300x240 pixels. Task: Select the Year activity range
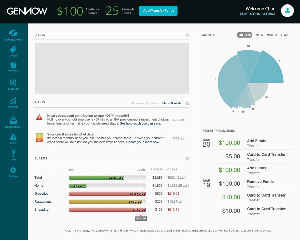pos(284,35)
